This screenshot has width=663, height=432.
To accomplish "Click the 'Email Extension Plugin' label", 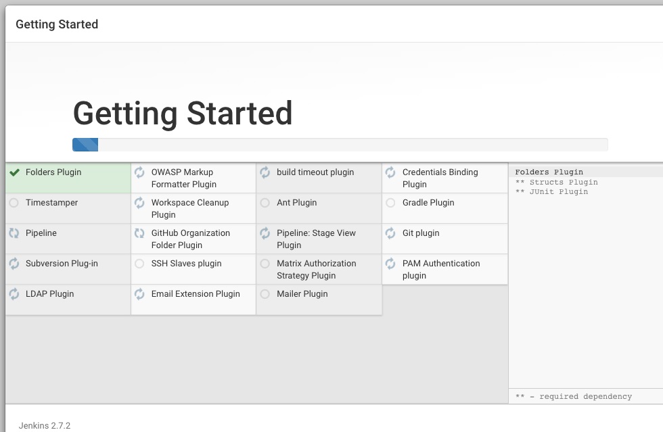I will point(196,294).
